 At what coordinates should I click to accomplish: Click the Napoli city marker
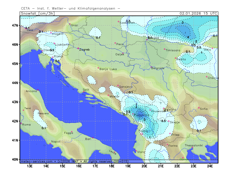point(50,144)
